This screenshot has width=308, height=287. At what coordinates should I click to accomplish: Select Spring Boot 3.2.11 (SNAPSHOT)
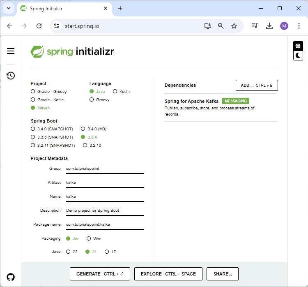pyautogui.click(x=53, y=146)
